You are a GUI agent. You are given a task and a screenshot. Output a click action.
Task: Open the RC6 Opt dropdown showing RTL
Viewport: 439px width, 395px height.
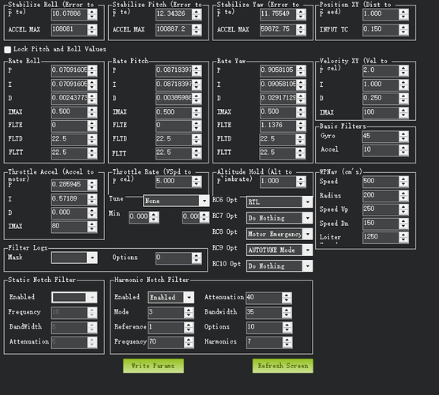(280, 202)
